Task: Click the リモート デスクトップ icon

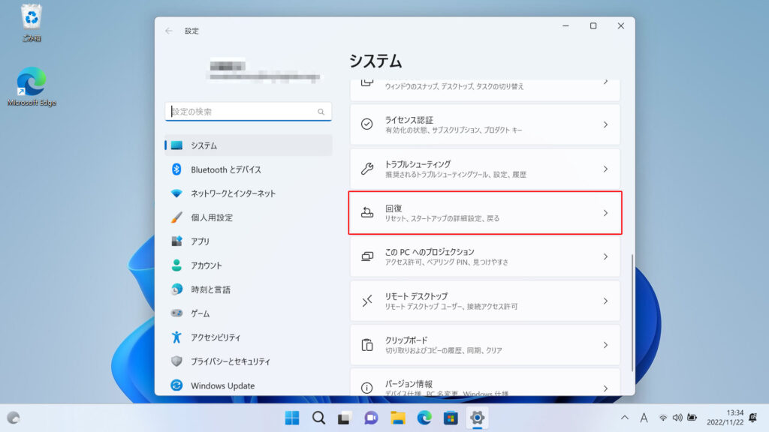Action: click(366, 301)
